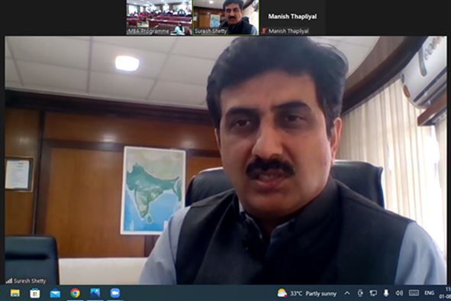Open the 33°C Partly sunny weather widget
This screenshot has width=451, height=301.
click(x=307, y=293)
